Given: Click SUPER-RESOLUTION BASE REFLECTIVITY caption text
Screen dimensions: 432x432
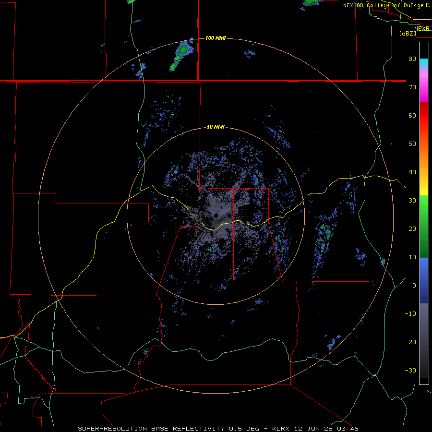Looking at the screenshot, I should 151,429.
